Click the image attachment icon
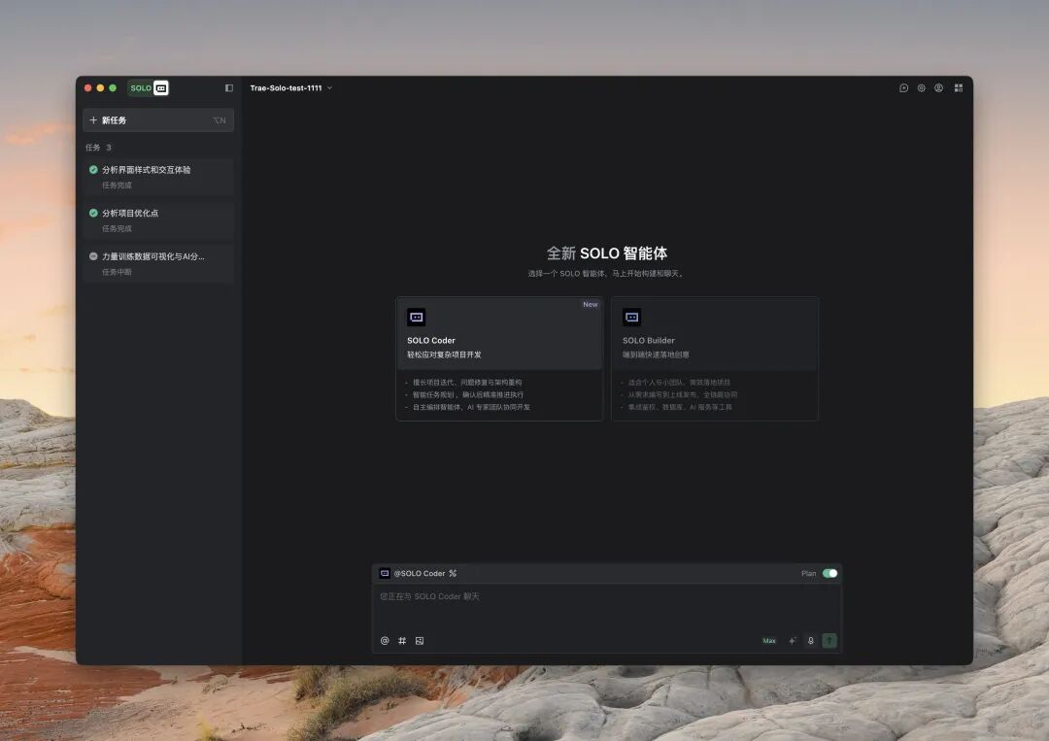 pos(420,641)
